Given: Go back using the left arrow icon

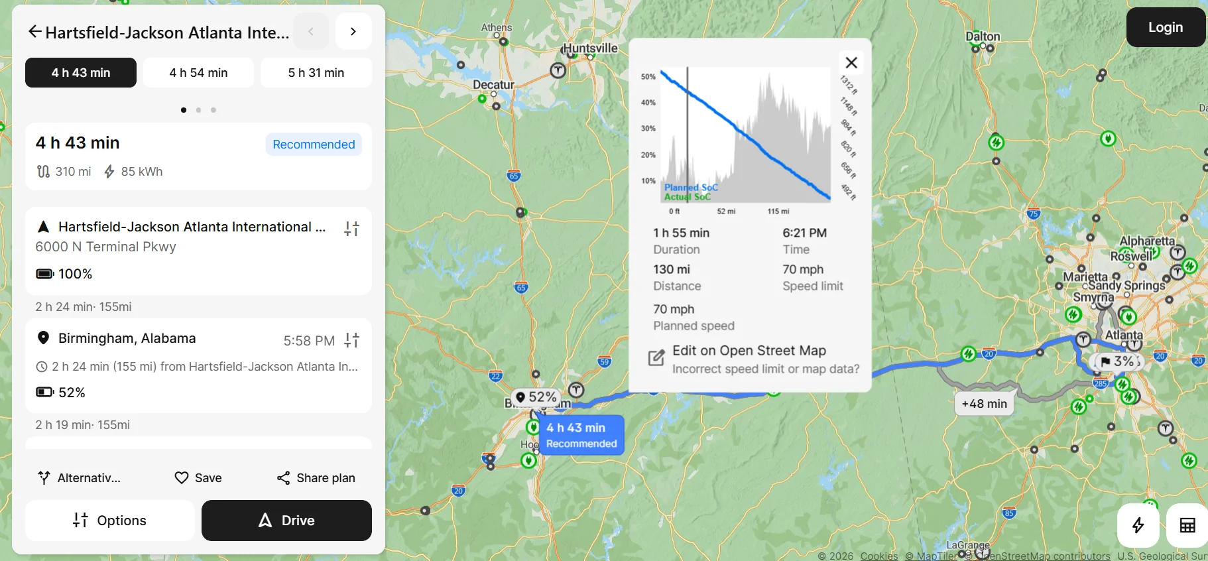Looking at the screenshot, I should pos(34,32).
